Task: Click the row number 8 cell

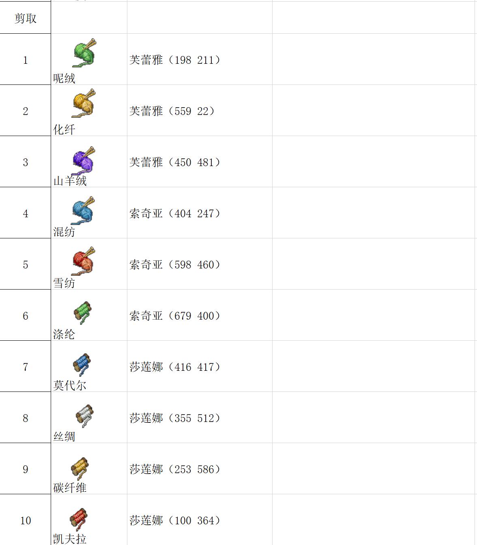Action: [x=25, y=418]
